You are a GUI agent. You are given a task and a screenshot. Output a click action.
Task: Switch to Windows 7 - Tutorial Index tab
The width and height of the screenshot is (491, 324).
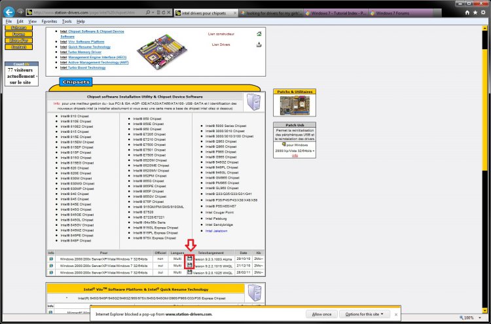coord(335,13)
